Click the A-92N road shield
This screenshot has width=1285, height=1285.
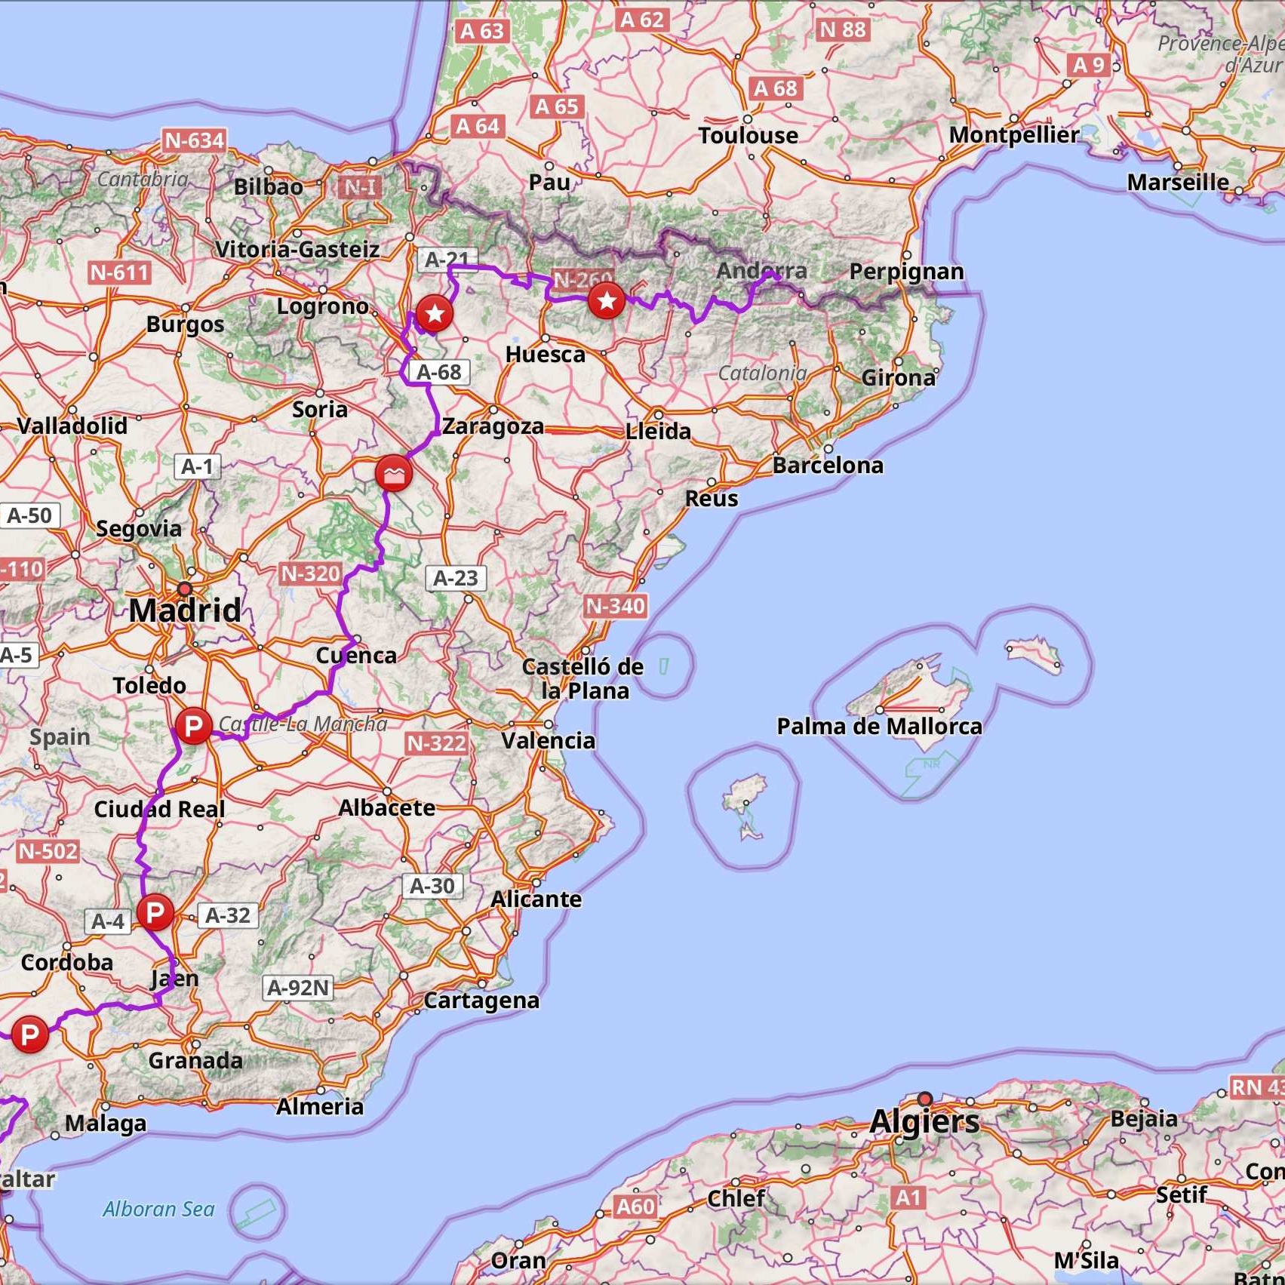(x=299, y=987)
